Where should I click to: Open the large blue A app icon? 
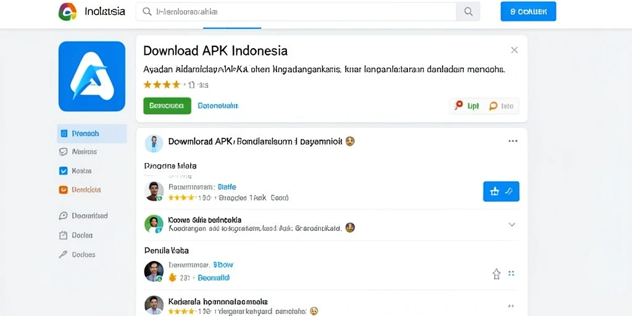(x=92, y=76)
